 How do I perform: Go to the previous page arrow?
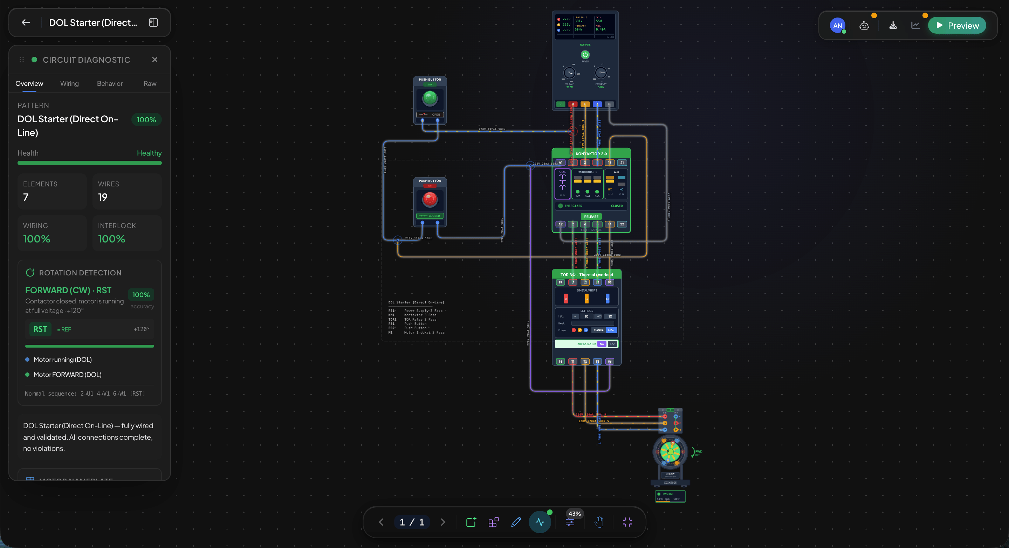(381, 522)
